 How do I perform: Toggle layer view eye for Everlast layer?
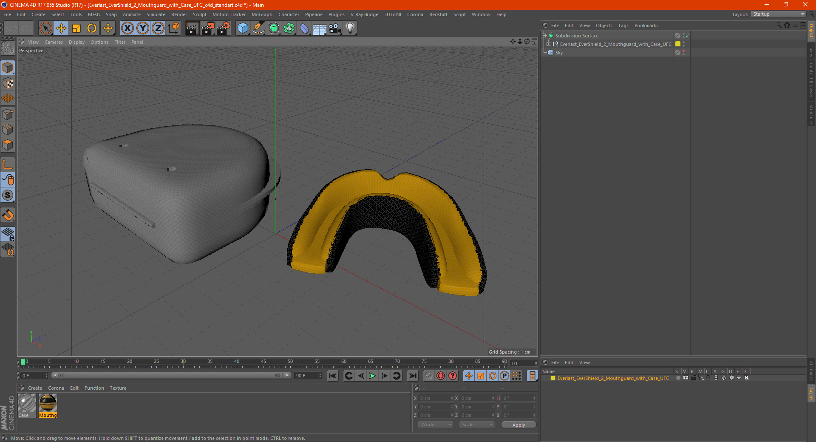tap(686, 378)
